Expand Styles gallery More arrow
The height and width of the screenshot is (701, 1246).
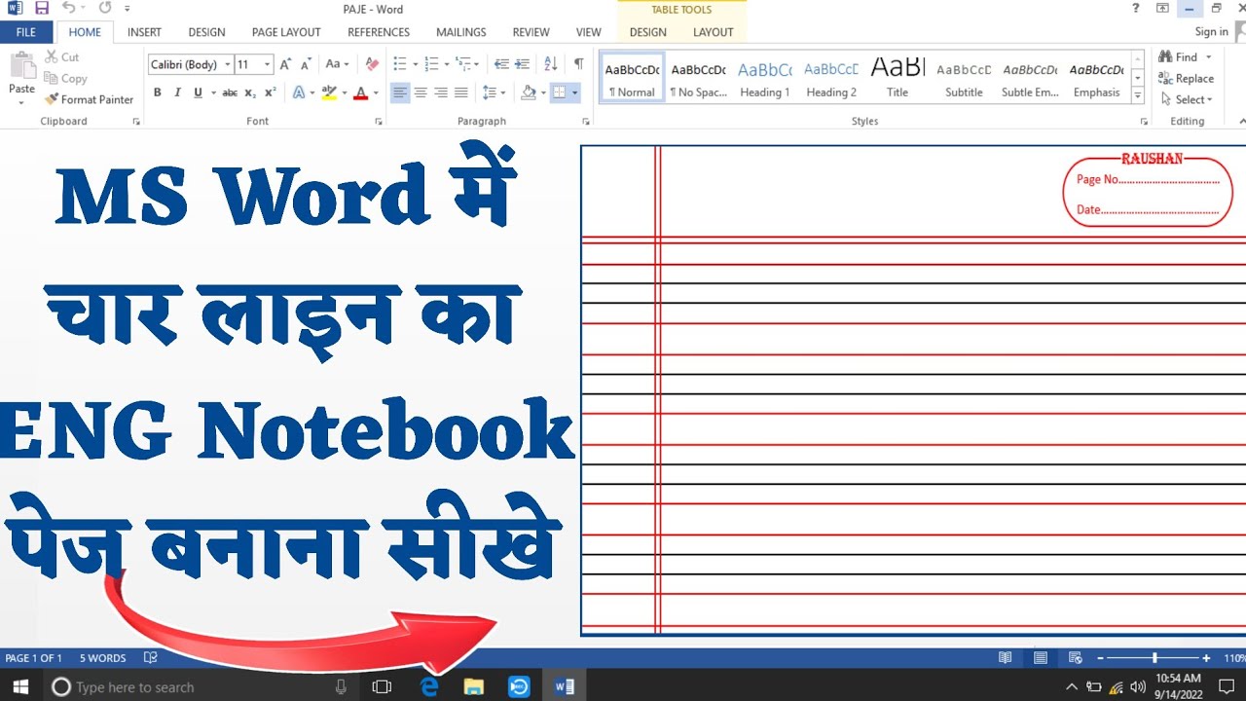(x=1138, y=97)
